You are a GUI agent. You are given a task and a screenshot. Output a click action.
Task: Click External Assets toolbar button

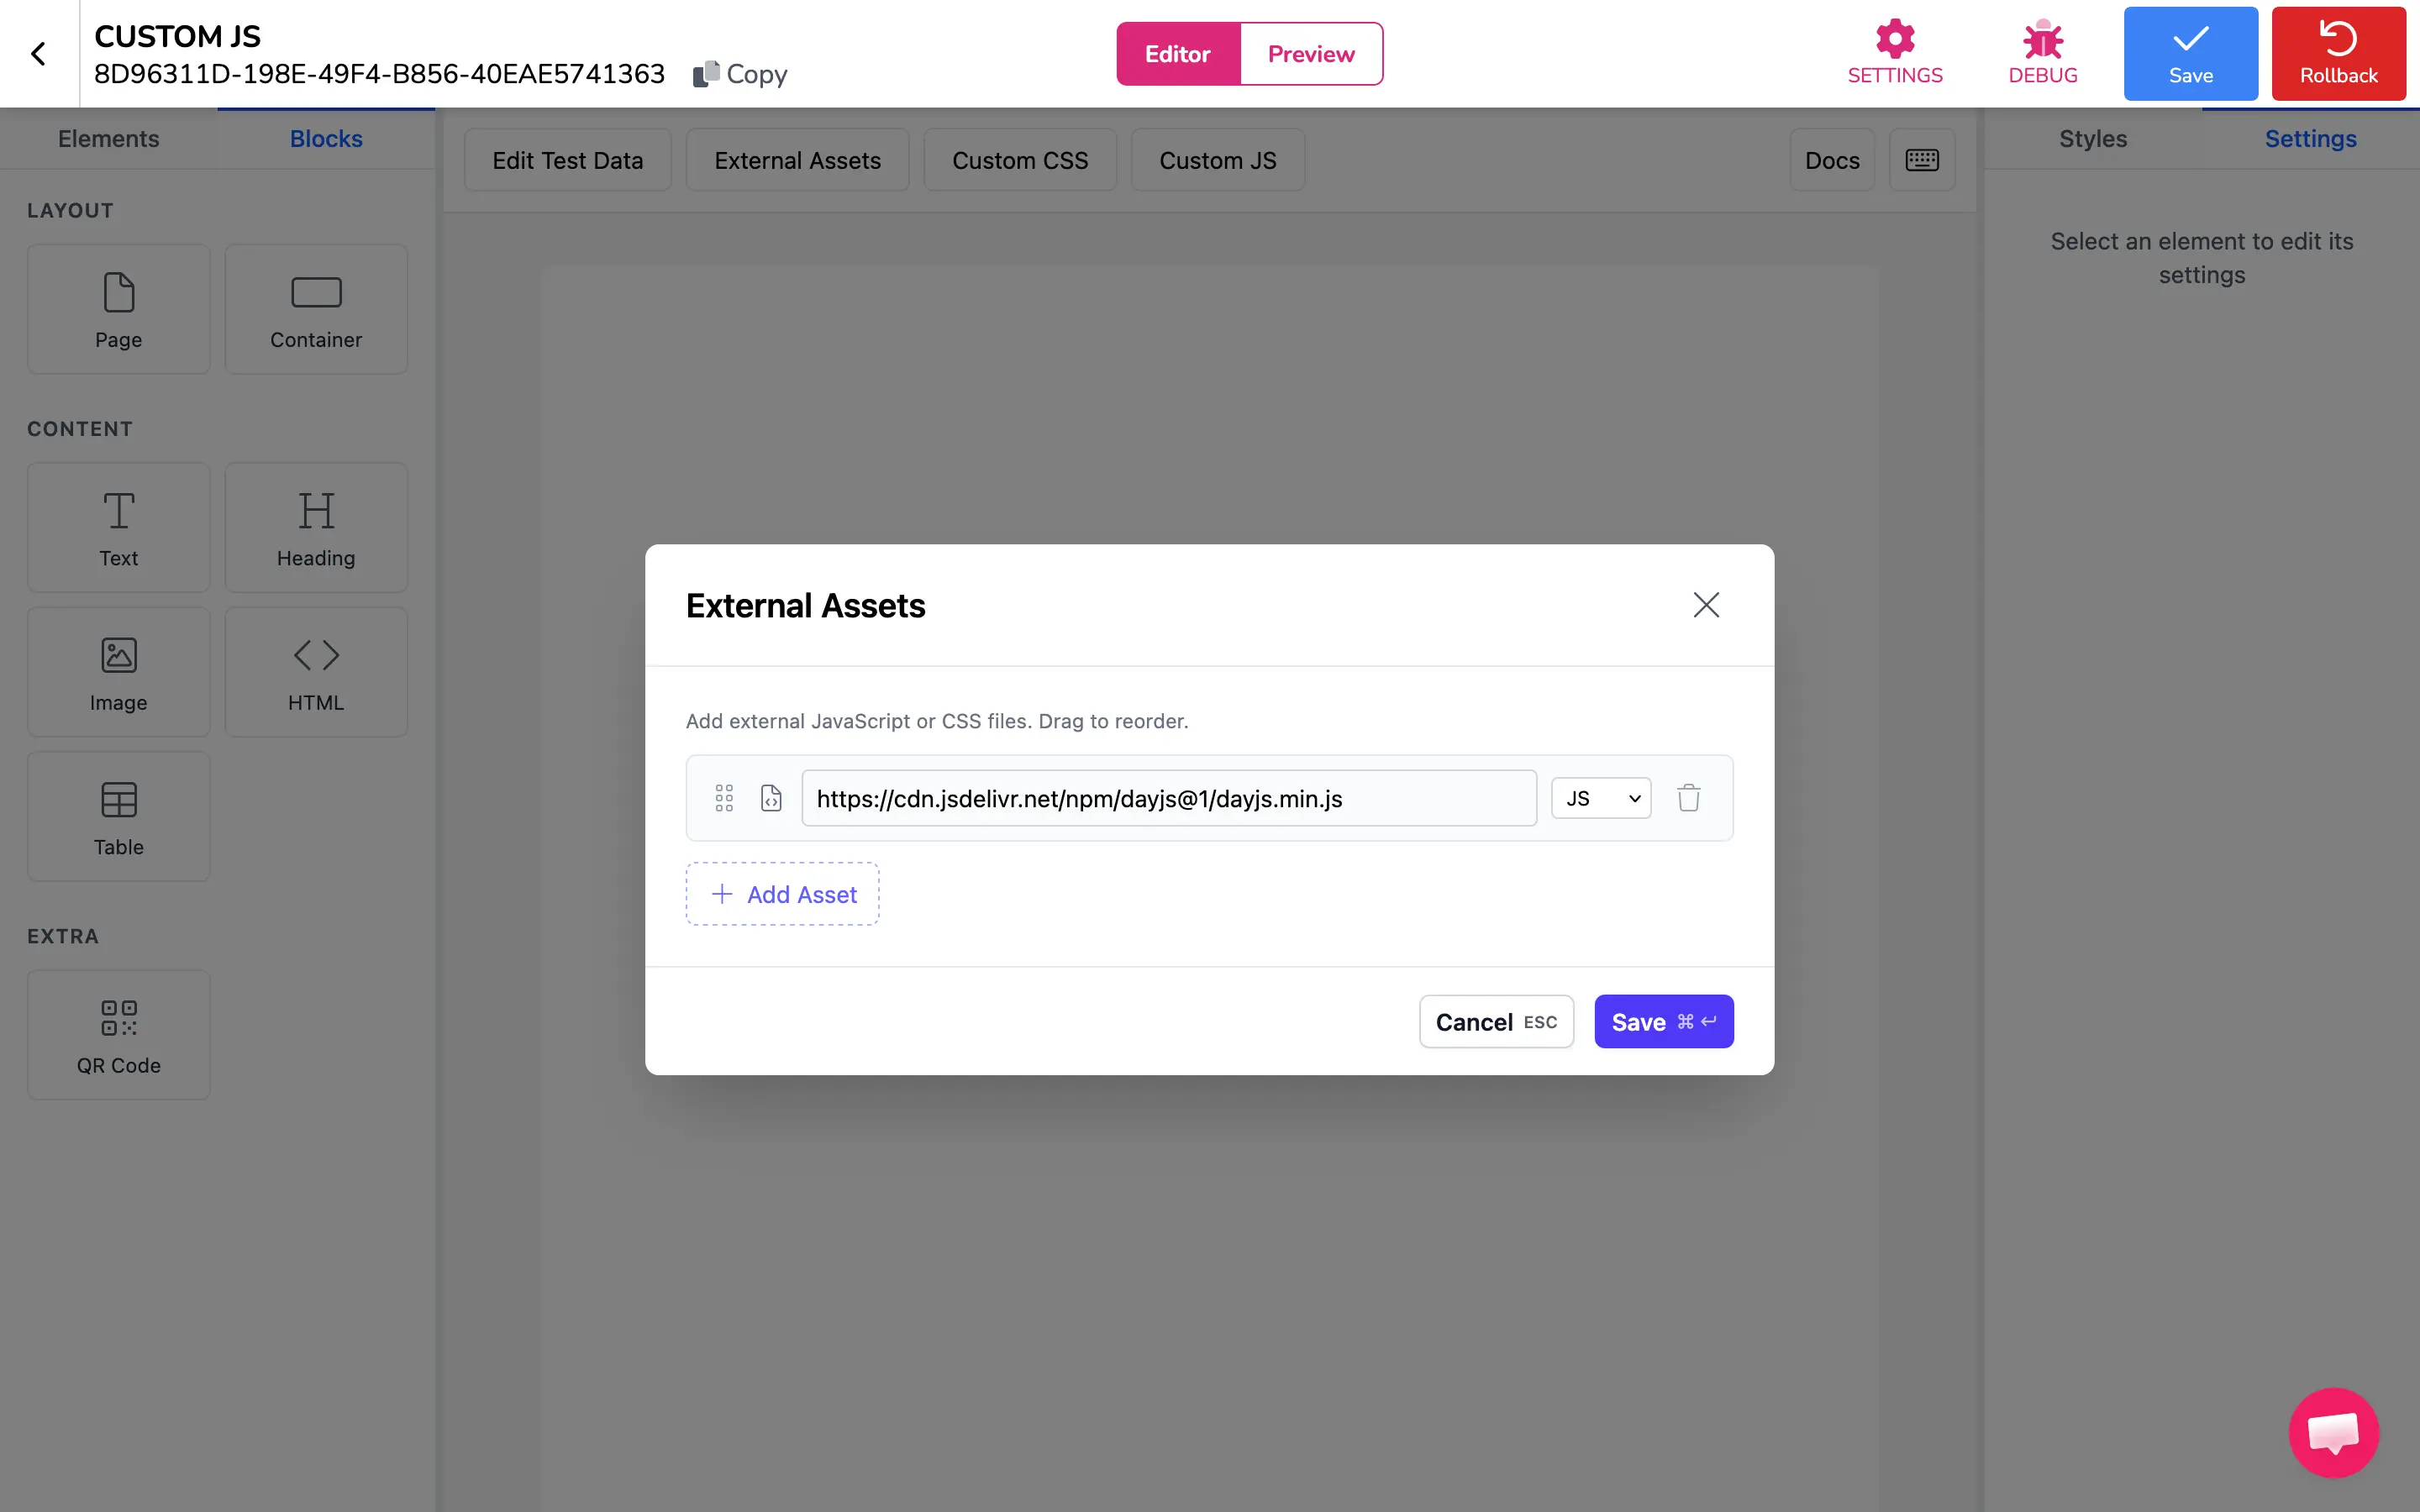pos(797,160)
